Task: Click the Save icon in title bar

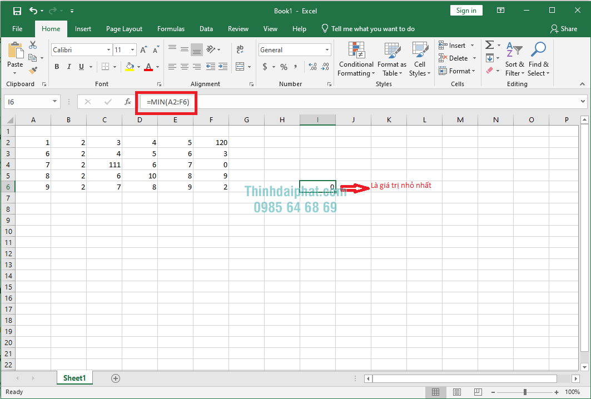Action: pyautogui.click(x=17, y=11)
